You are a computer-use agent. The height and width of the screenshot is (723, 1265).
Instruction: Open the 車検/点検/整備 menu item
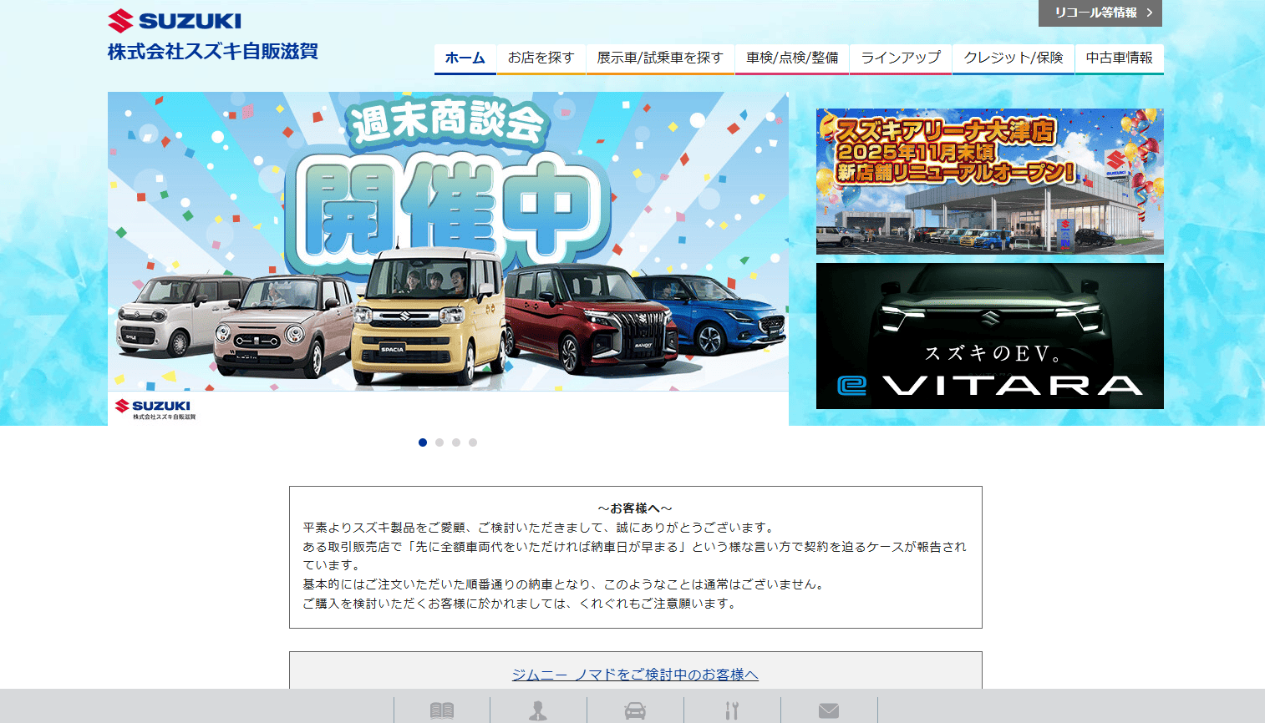tap(792, 58)
